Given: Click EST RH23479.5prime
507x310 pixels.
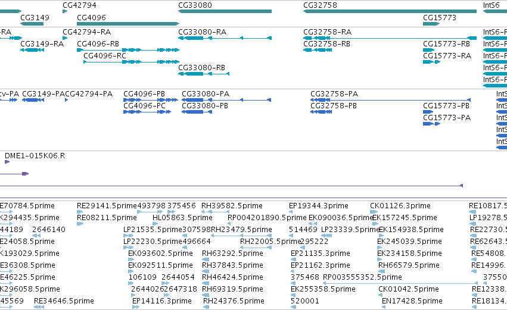Looking at the screenshot, I should coord(241,230).
